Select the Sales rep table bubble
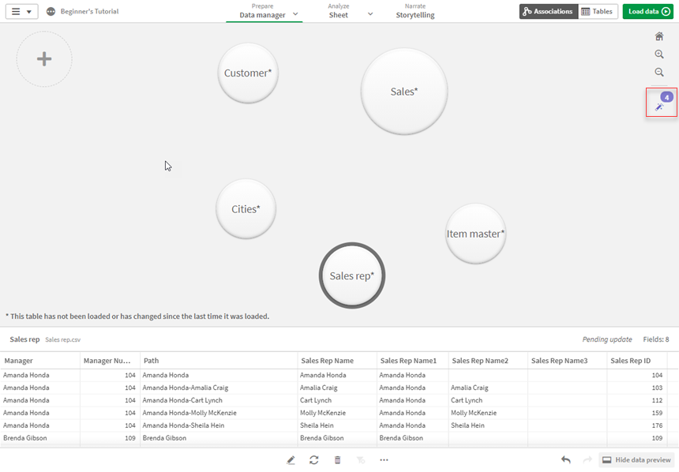 click(x=352, y=275)
